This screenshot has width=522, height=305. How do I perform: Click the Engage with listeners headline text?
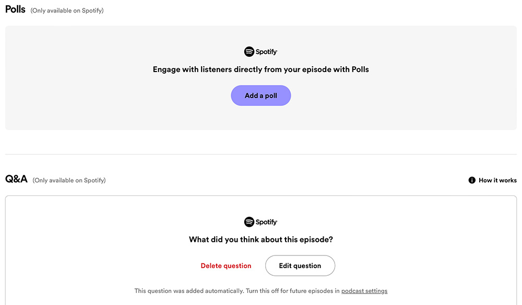point(260,69)
